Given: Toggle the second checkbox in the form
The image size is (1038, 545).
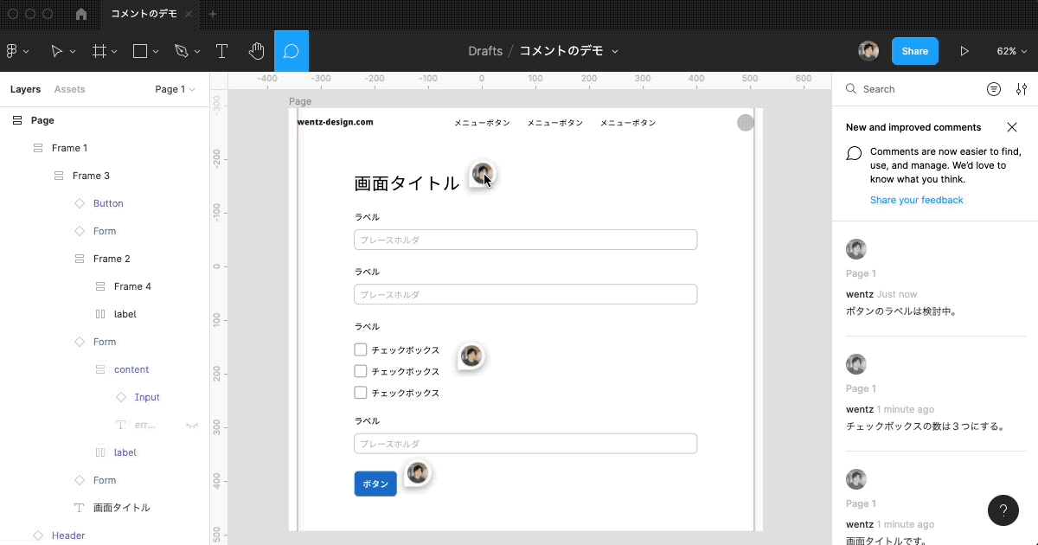Looking at the screenshot, I should click(x=361, y=371).
